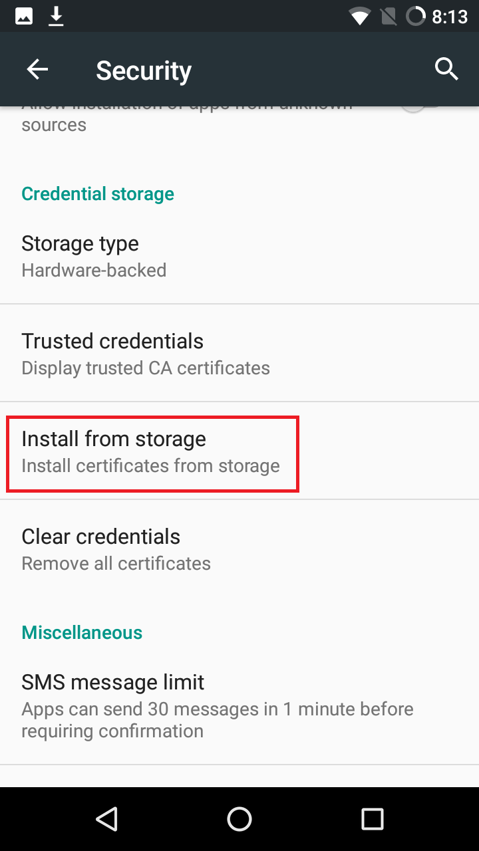Screen dimensions: 479x851
Task: Tap the Security page title
Action: tap(144, 70)
